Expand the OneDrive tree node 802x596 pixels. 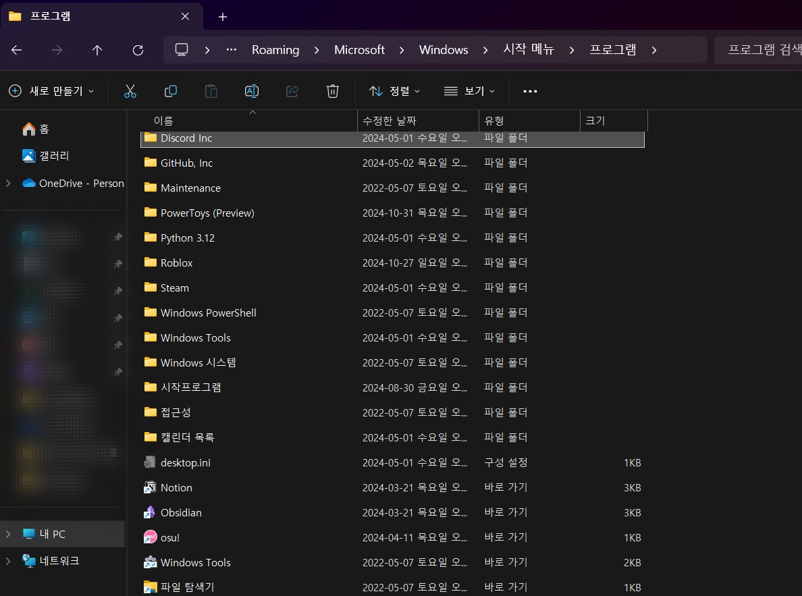coord(8,183)
